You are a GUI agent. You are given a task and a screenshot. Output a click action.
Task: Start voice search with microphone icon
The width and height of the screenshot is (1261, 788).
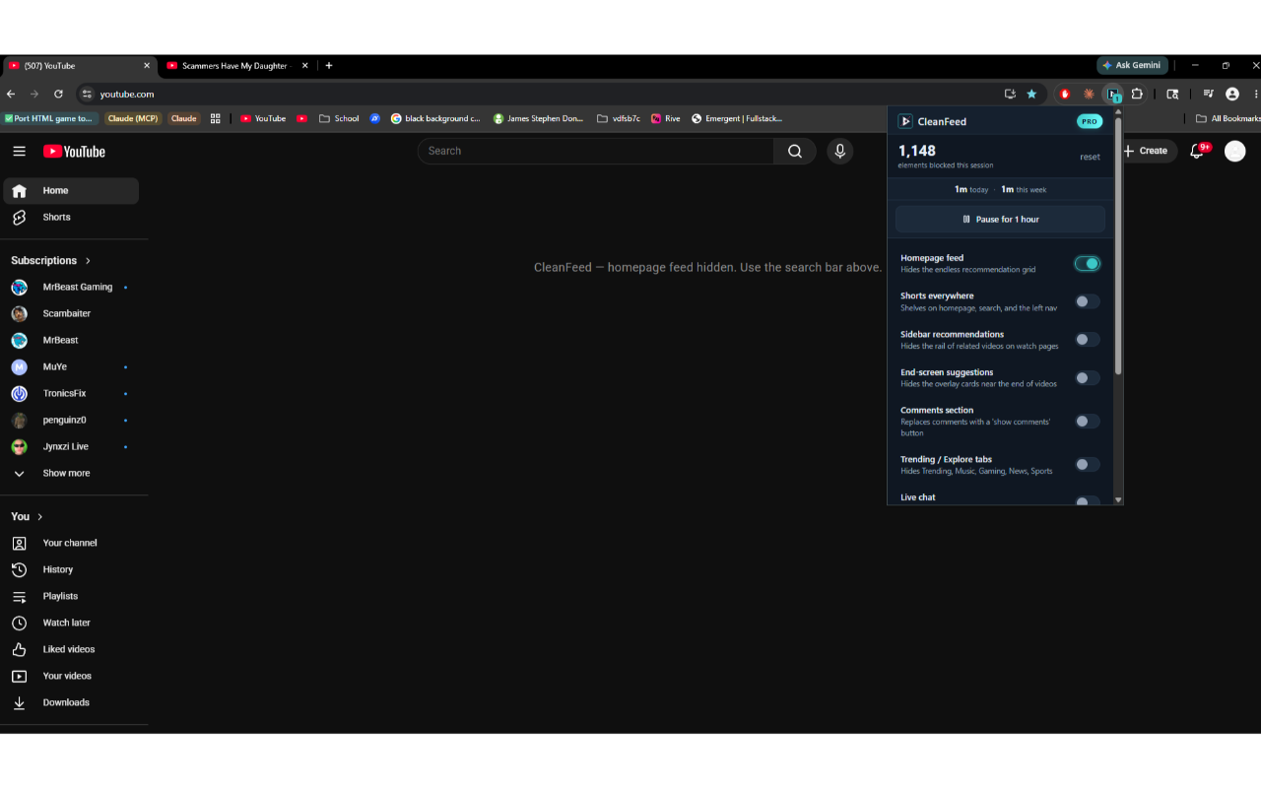[x=840, y=151]
